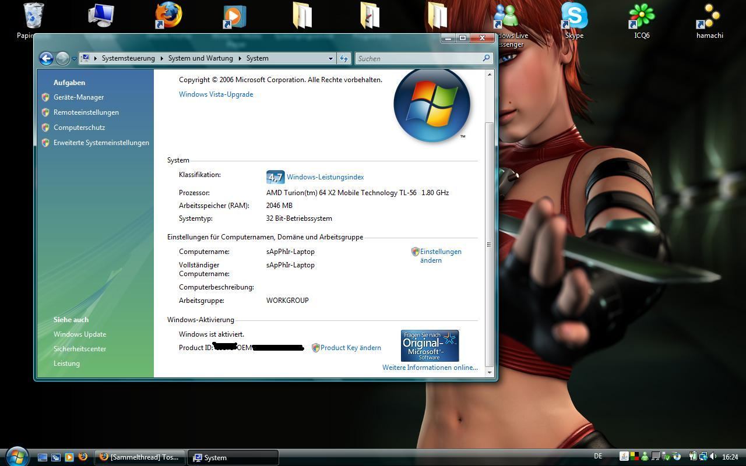The width and height of the screenshot is (746, 466).
Task: Open the Windows Vista-Upgrade link
Action: coord(216,94)
